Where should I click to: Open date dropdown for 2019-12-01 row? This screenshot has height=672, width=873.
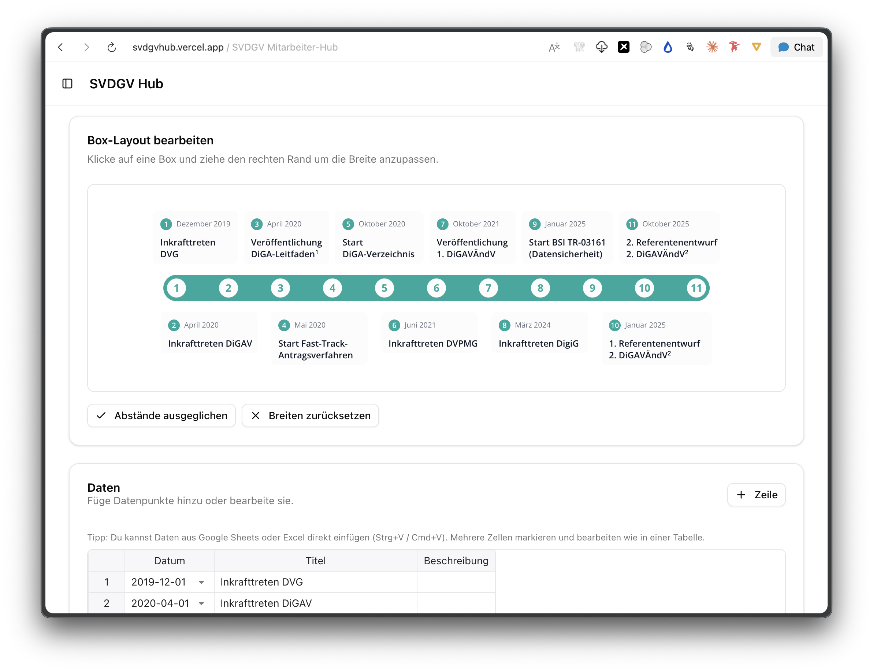201,582
